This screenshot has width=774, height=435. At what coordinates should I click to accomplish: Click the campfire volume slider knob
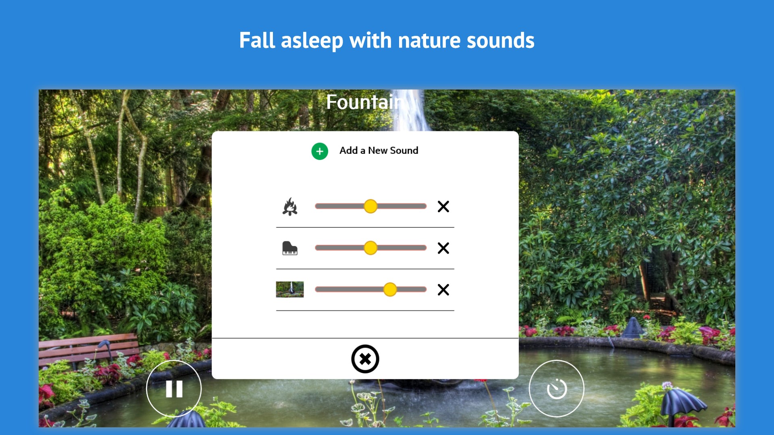tap(370, 206)
